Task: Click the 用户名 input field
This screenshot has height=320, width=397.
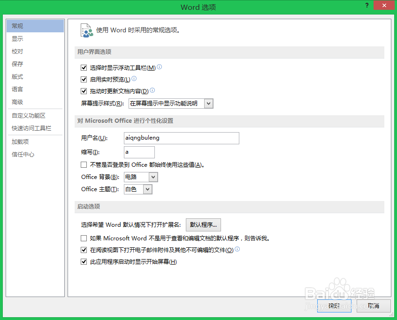Action: pos(182,138)
